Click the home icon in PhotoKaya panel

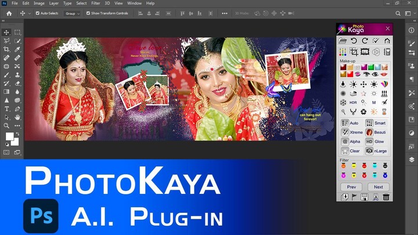387,41
